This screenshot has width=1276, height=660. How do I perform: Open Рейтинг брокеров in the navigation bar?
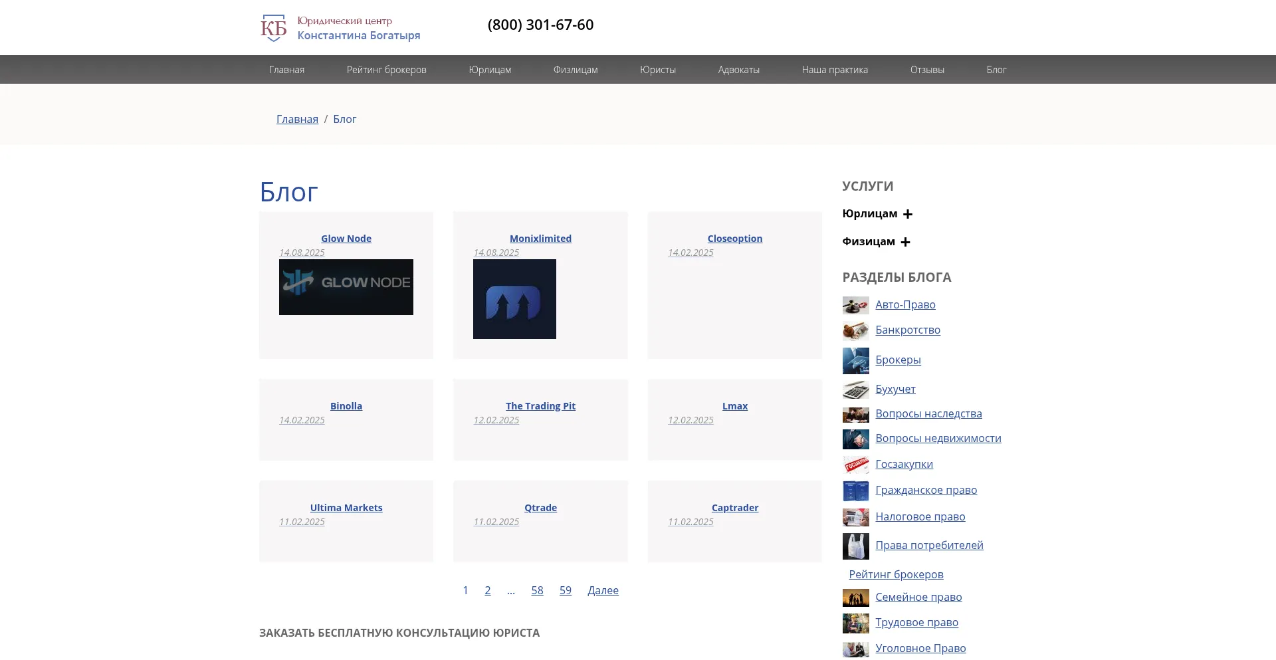coord(386,70)
